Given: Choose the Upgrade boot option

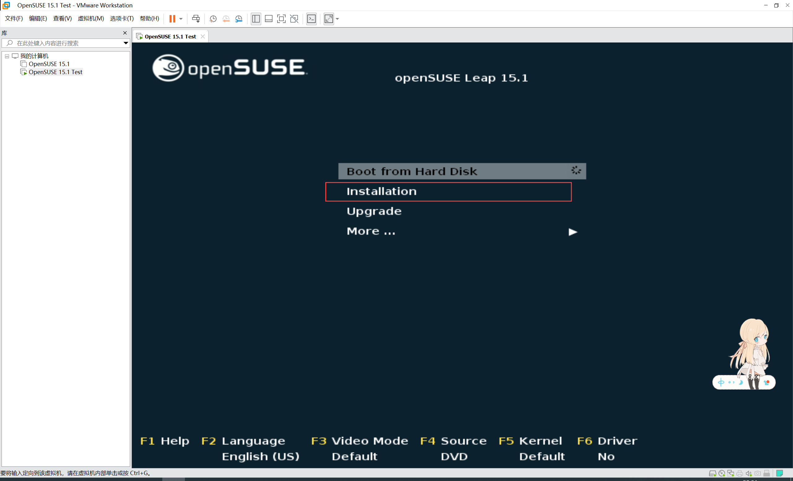Looking at the screenshot, I should click(374, 211).
